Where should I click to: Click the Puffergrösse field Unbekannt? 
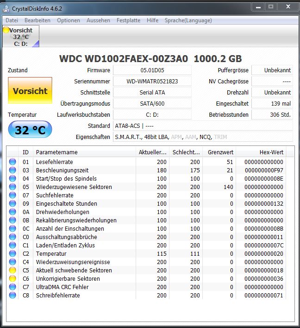[272, 70]
